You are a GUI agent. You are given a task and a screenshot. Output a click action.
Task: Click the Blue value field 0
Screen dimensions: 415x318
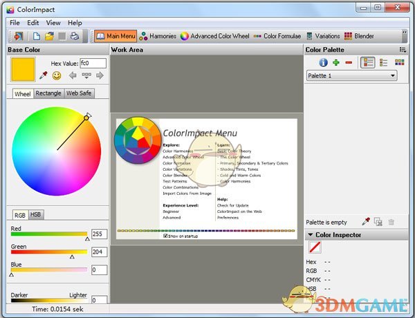click(99, 270)
